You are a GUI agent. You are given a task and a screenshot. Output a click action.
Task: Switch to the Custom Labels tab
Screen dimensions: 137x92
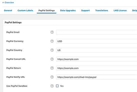click(25, 10)
